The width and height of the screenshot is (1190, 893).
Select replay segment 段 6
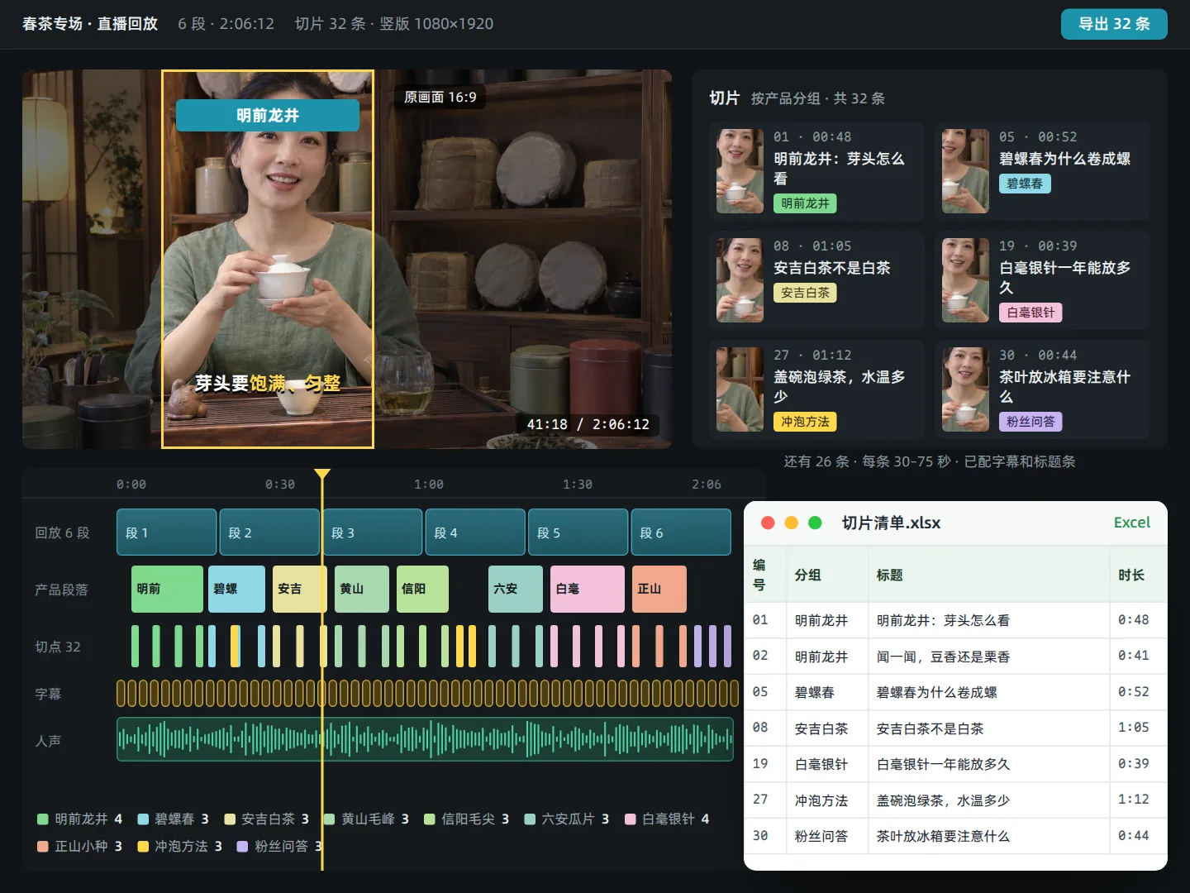coord(681,532)
